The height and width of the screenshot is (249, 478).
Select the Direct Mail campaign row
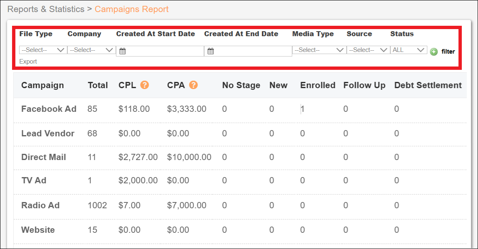240,158
